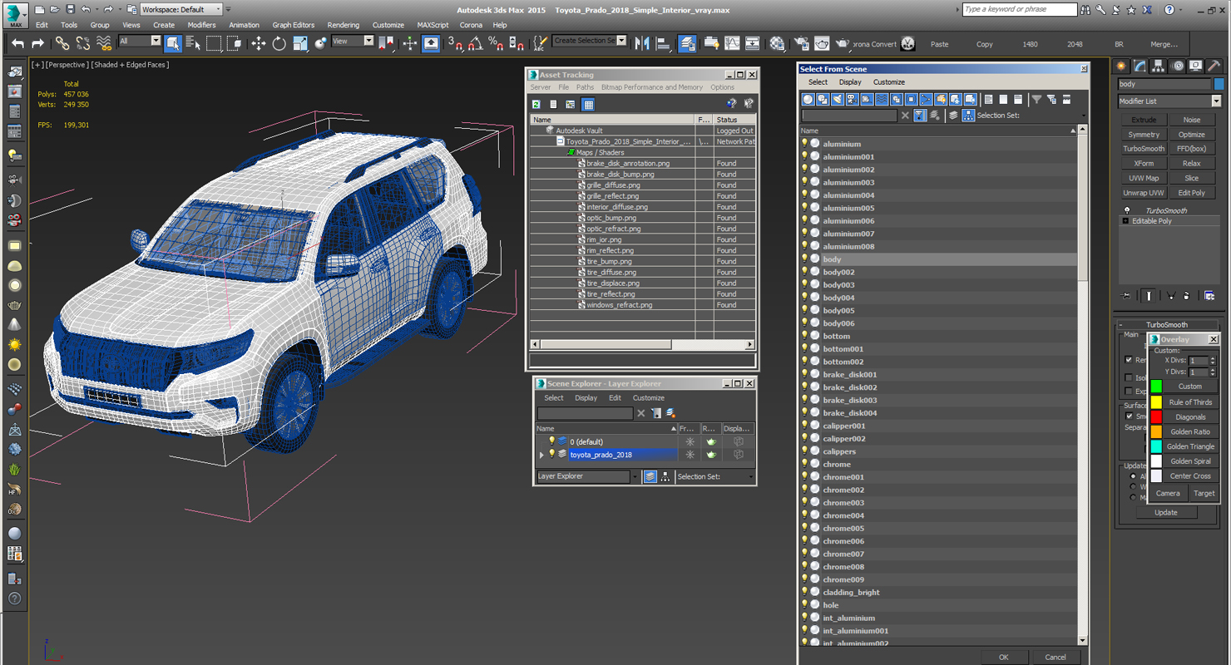Click the 3ds Max application logo button
The width and height of the screenshot is (1231, 665).
pyautogui.click(x=14, y=13)
